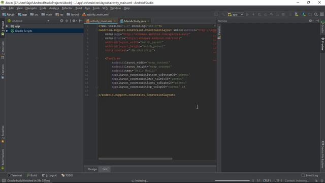Screen dimensions: 325x183
Task: Open the Tools menu
Action: (x=96, y=8)
